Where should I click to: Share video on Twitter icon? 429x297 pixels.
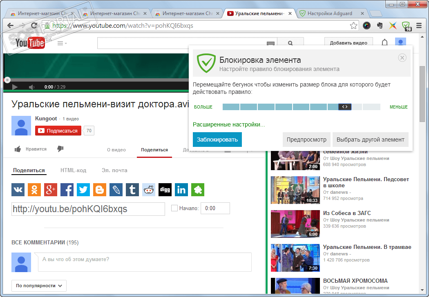[83, 190]
